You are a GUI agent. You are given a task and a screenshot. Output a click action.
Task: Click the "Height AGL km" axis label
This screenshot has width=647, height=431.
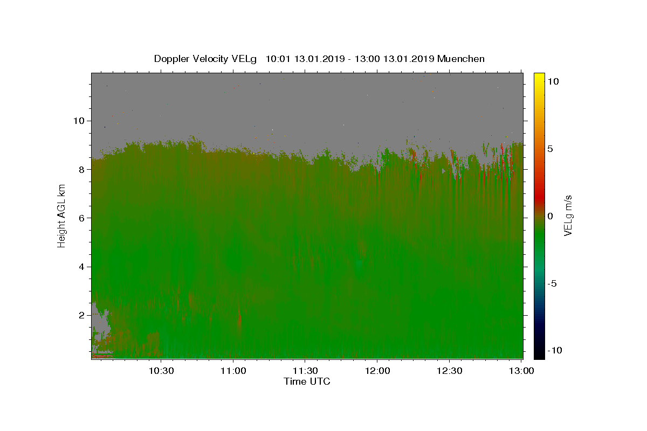(62, 215)
